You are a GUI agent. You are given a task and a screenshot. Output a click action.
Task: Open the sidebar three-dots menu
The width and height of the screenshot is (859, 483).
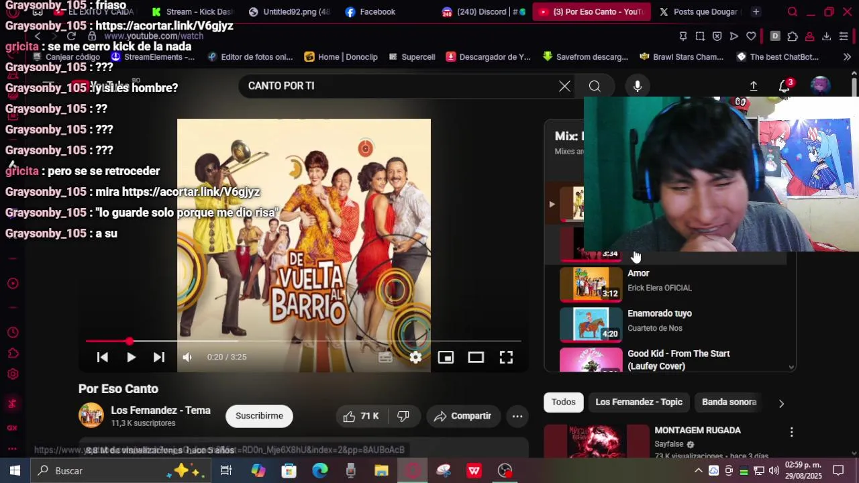[12, 448]
